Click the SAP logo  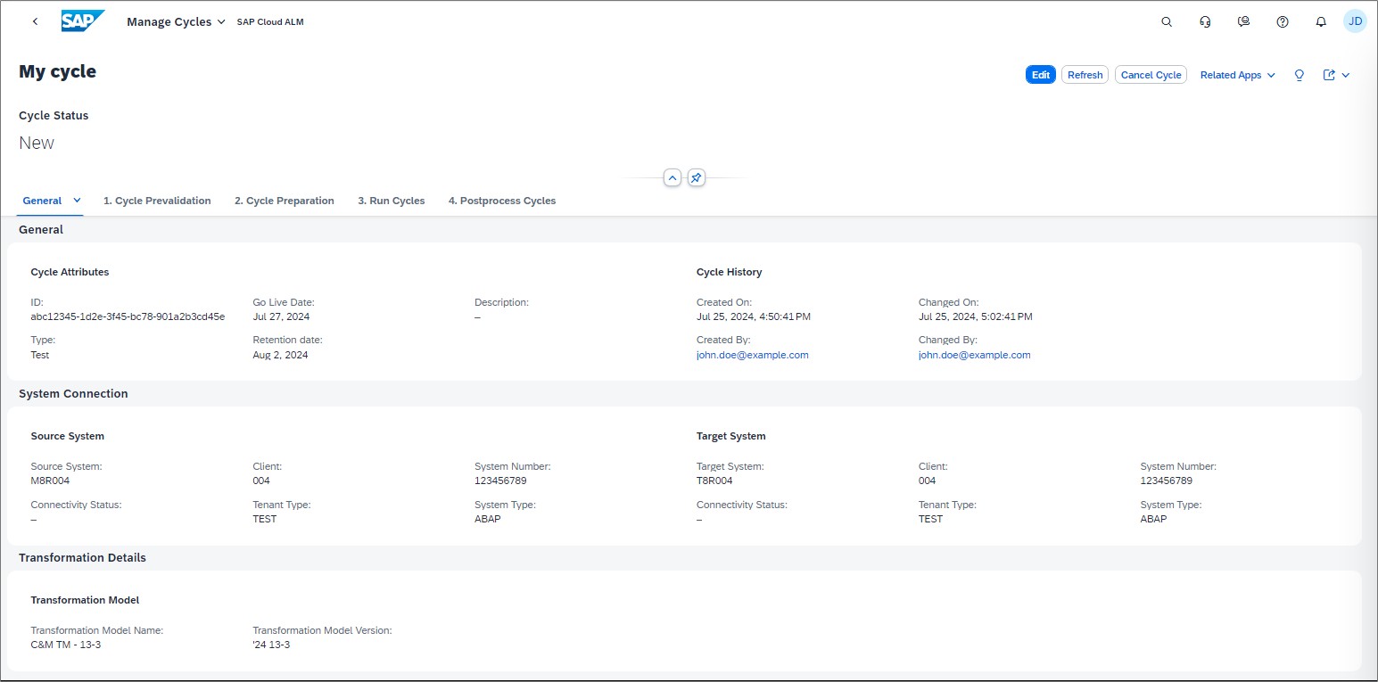83,21
